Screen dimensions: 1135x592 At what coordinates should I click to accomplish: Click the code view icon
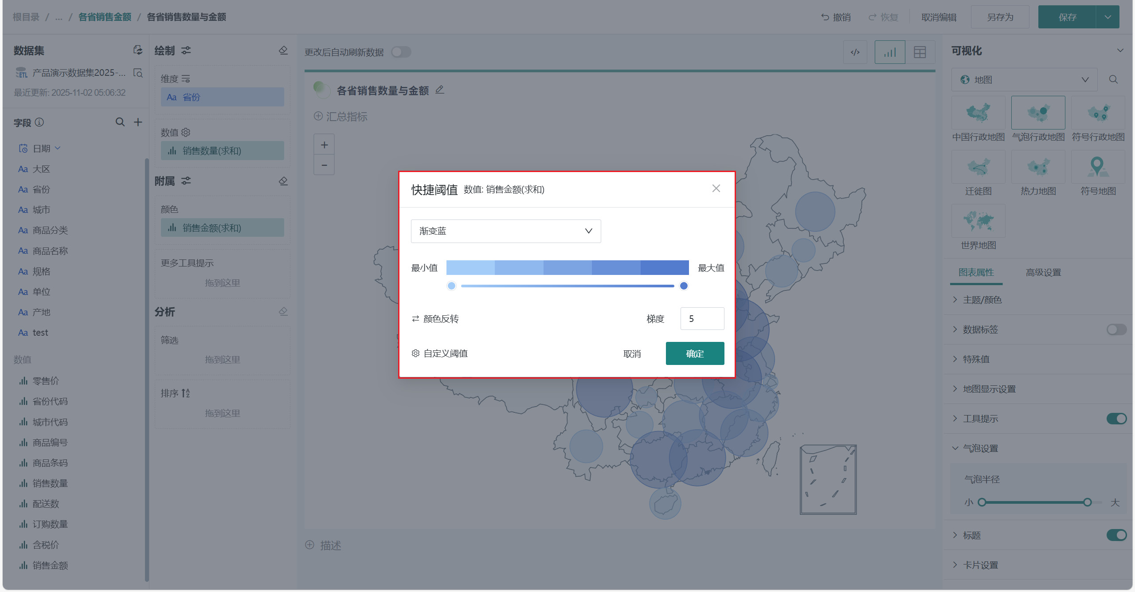click(855, 52)
